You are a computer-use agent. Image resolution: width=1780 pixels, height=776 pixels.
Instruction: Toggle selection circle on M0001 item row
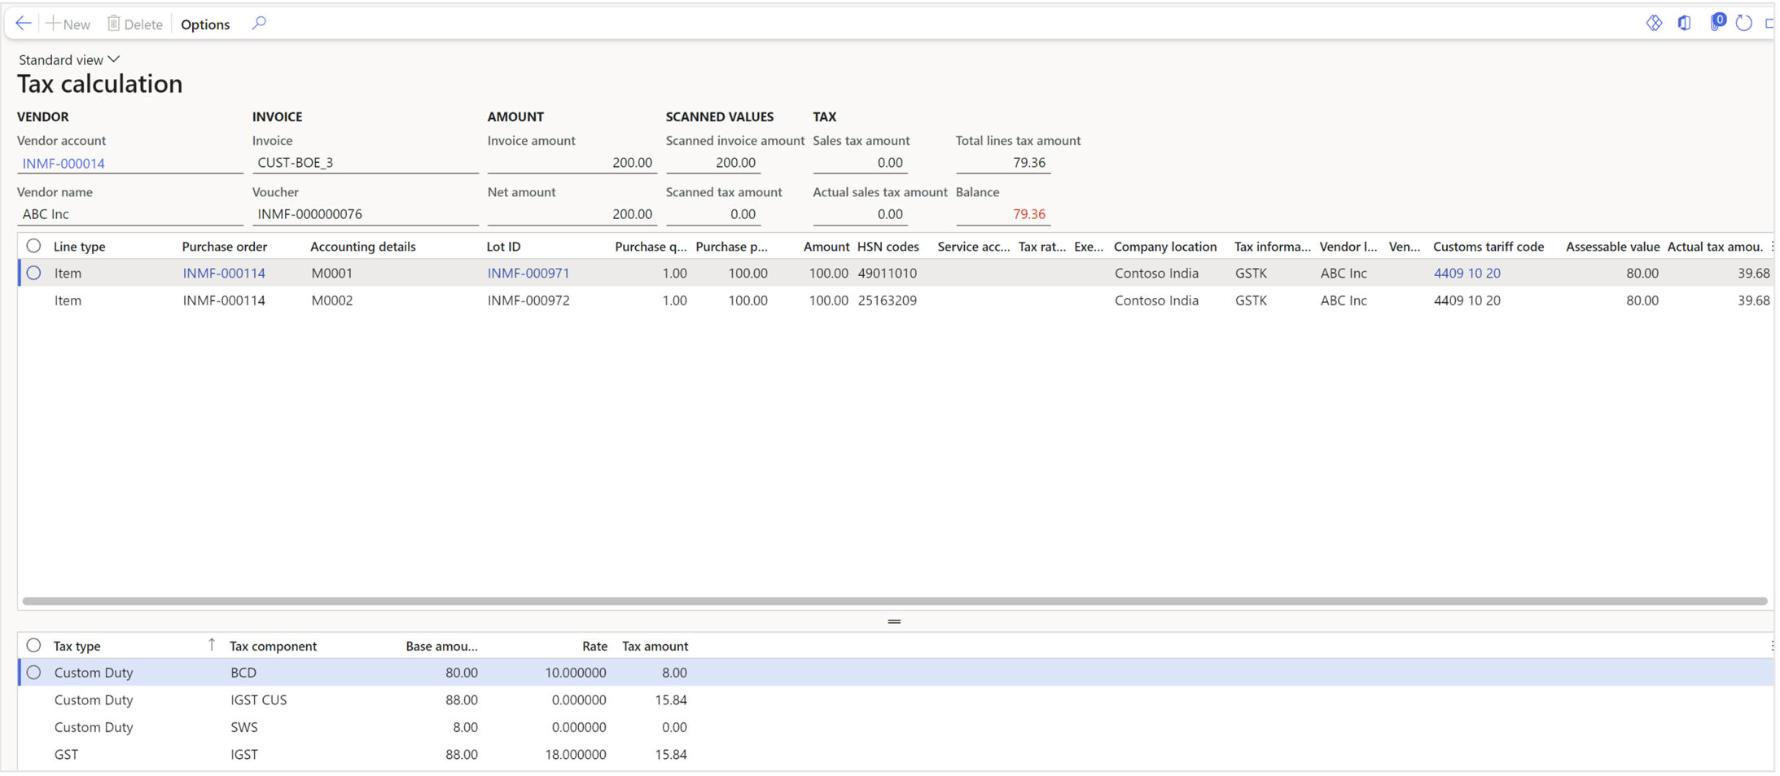pyautogui.click(x=33, y=273)
